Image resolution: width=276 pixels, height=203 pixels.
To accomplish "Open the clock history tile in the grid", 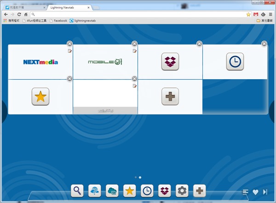I will pyautogui.click(x=235, y=62).
